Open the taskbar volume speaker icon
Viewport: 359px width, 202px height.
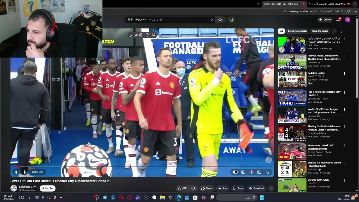(18, 198)
